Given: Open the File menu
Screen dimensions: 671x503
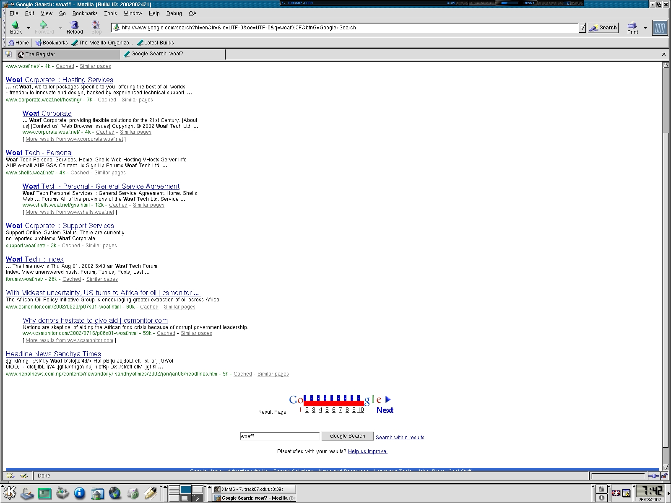Looking at the screenshot, I should pyautogui.click(x=14, y=13).
